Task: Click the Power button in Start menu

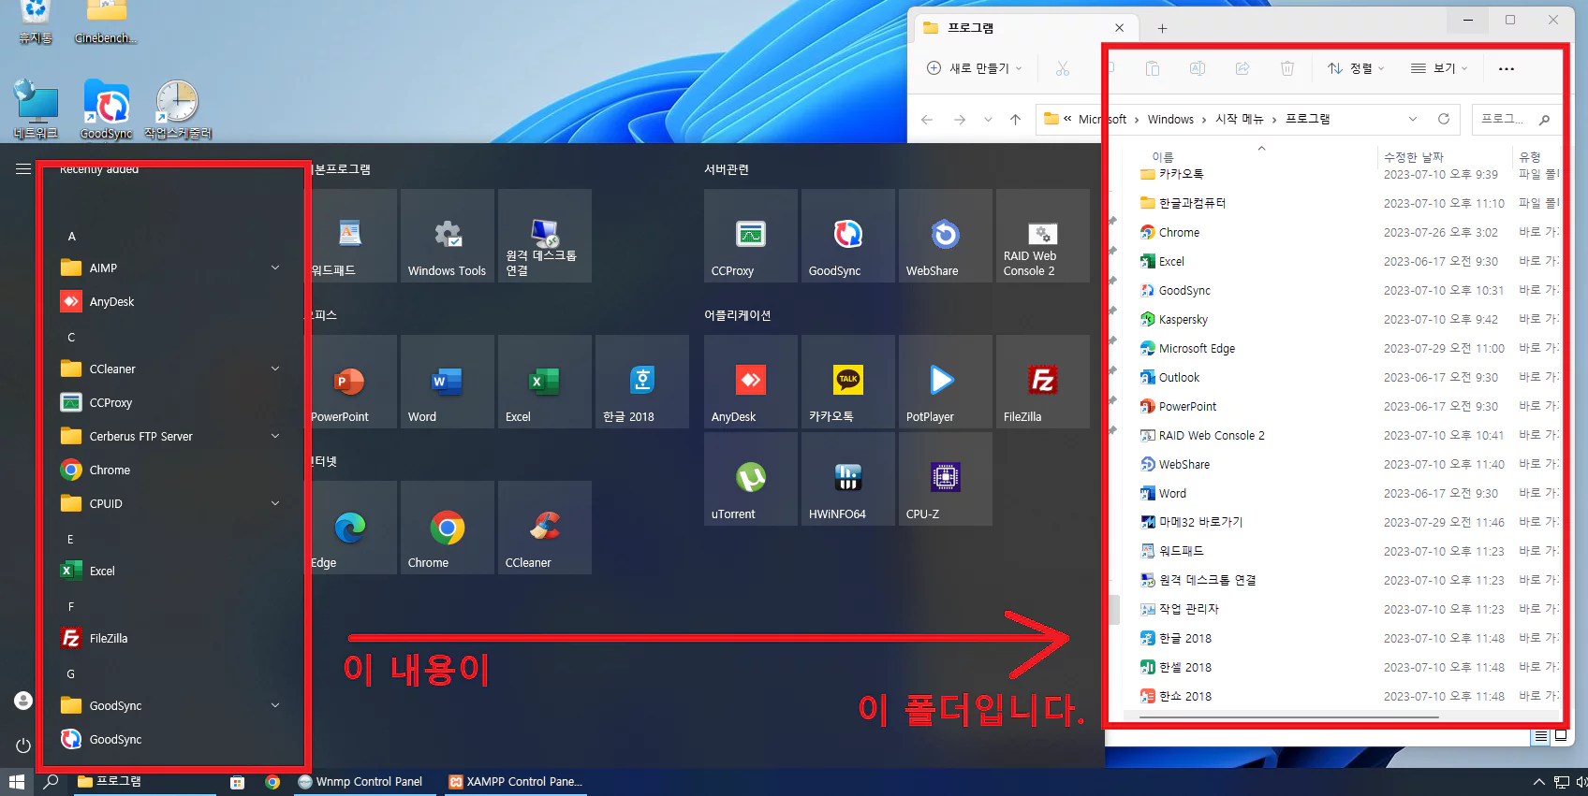Action: coord(23,745)
